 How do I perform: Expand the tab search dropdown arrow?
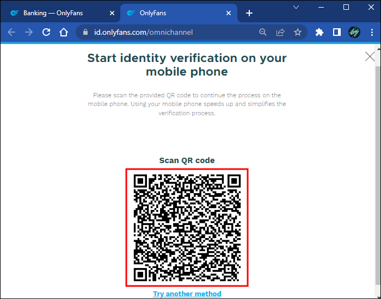[296, 7]
